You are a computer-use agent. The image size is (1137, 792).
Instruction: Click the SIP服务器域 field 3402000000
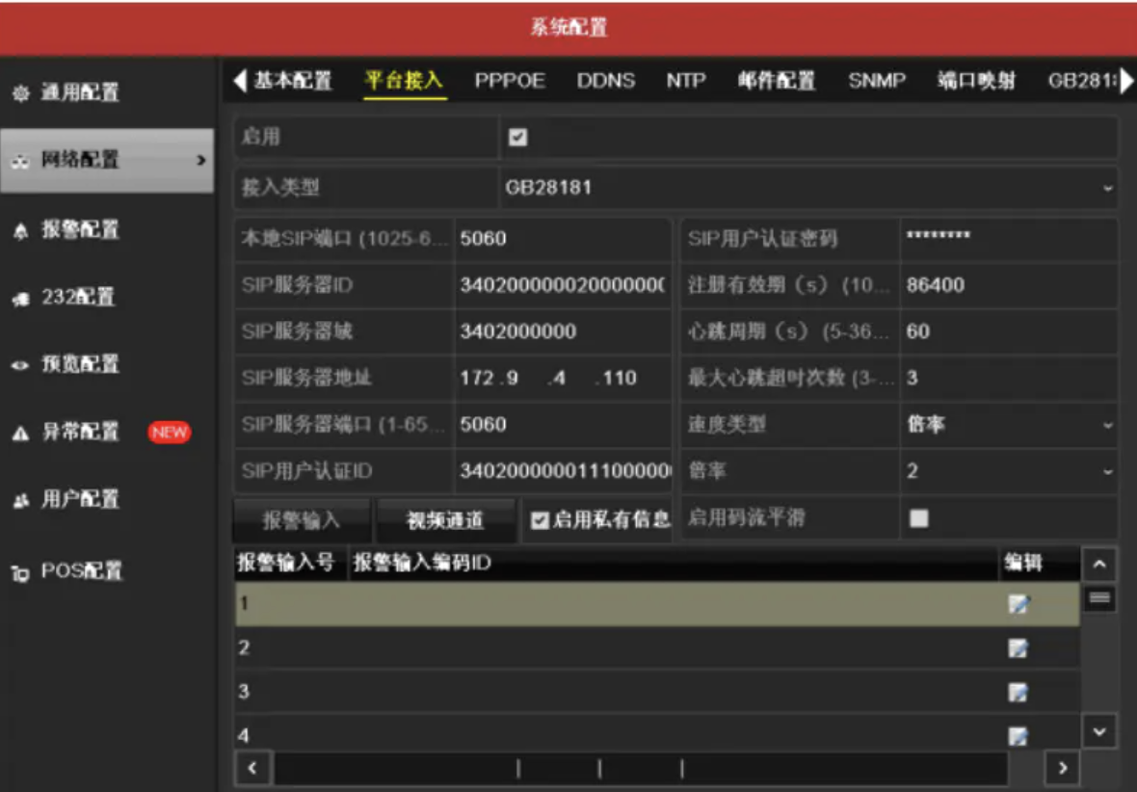(x=563, y=331)
